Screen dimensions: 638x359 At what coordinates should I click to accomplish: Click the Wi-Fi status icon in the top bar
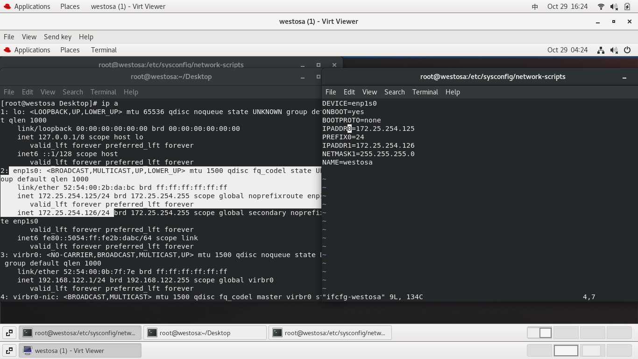point(601,7)
